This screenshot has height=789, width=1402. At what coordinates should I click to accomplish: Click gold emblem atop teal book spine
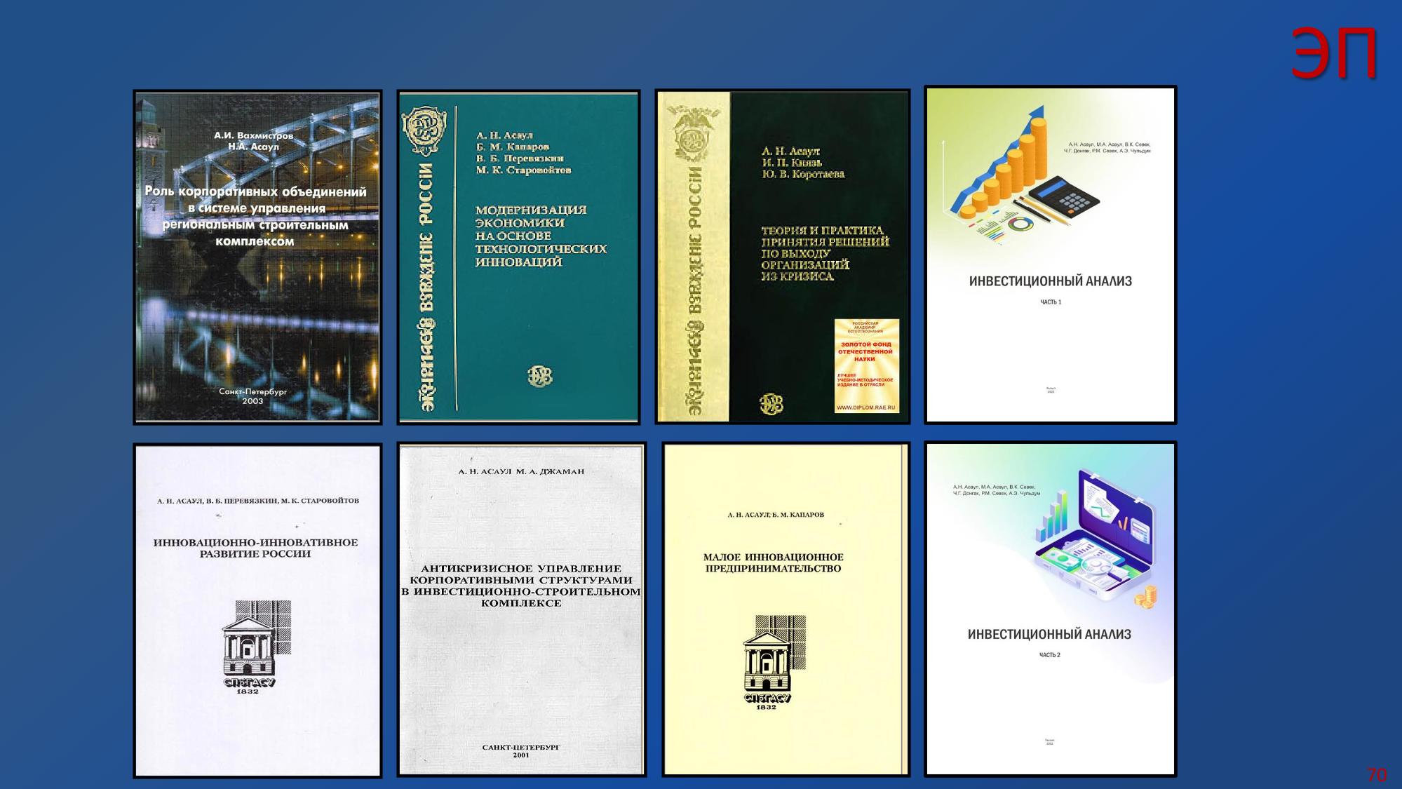(x=424, y=130)
